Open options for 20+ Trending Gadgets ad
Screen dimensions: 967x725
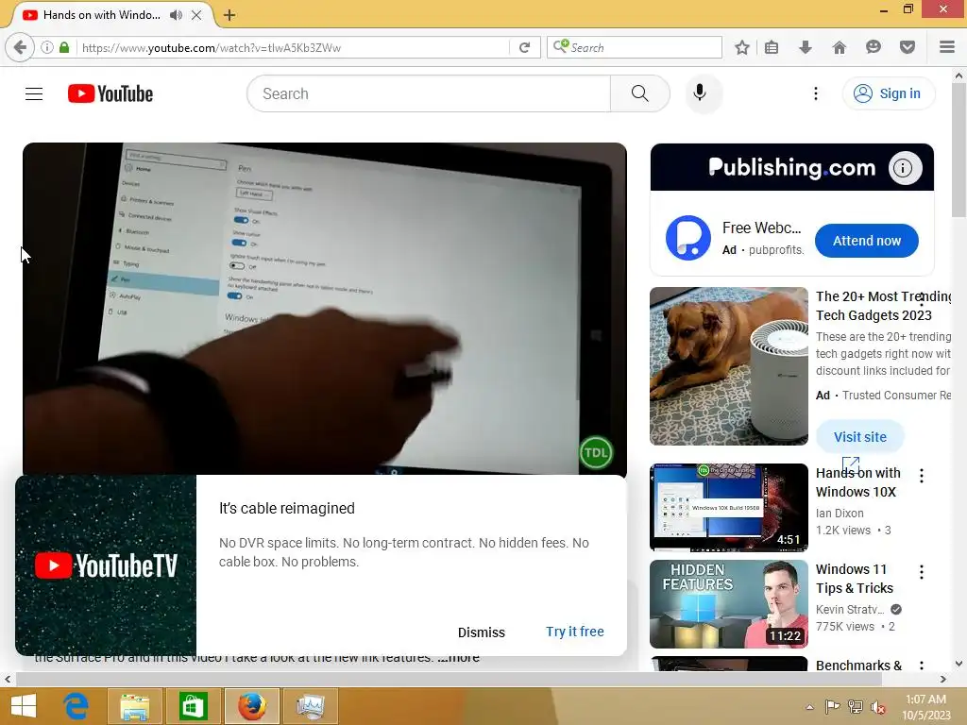pyautogui.click(x=922, y=300)
